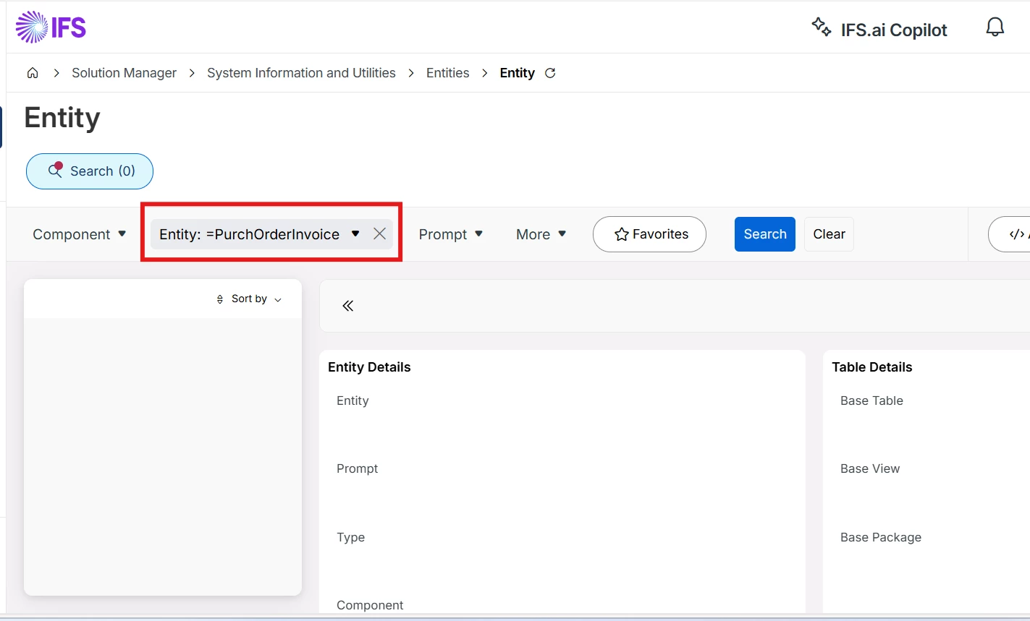Image resolution: width=1030 pixels, height=621 pixels.
Task: Open the Entities breadcrumb link
Action: pyautogui.click(x=447, y=73)
